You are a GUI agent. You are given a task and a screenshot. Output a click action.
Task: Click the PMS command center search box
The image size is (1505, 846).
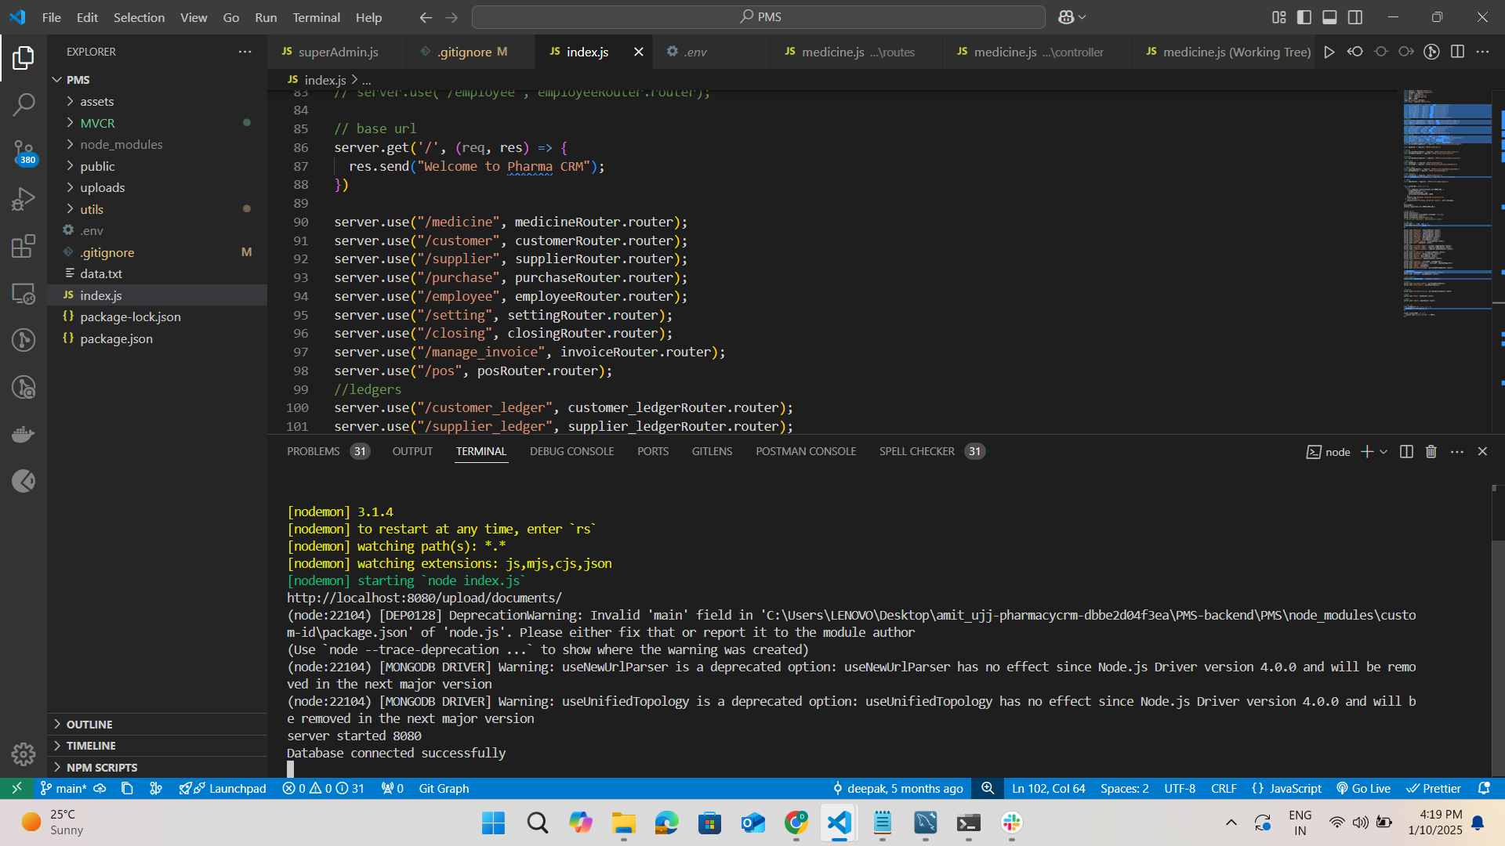pos(759,17)
